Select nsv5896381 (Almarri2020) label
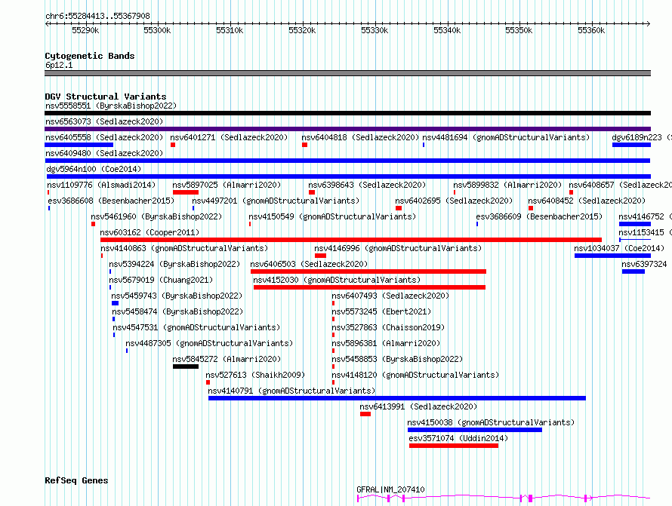The image size is (672, 506). (x=386, y=343)
